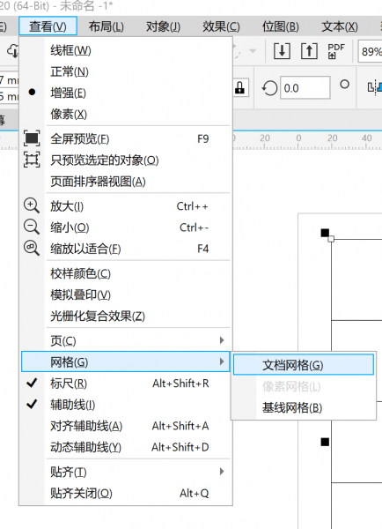
Task: Open the 布局(L) menu
Action: [107, 26]
